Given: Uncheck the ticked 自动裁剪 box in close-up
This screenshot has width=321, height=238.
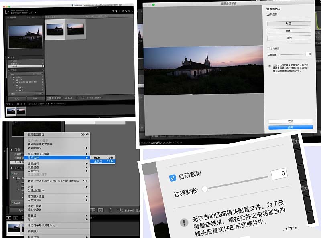Looking at the screenshot, I should [172, 177].
